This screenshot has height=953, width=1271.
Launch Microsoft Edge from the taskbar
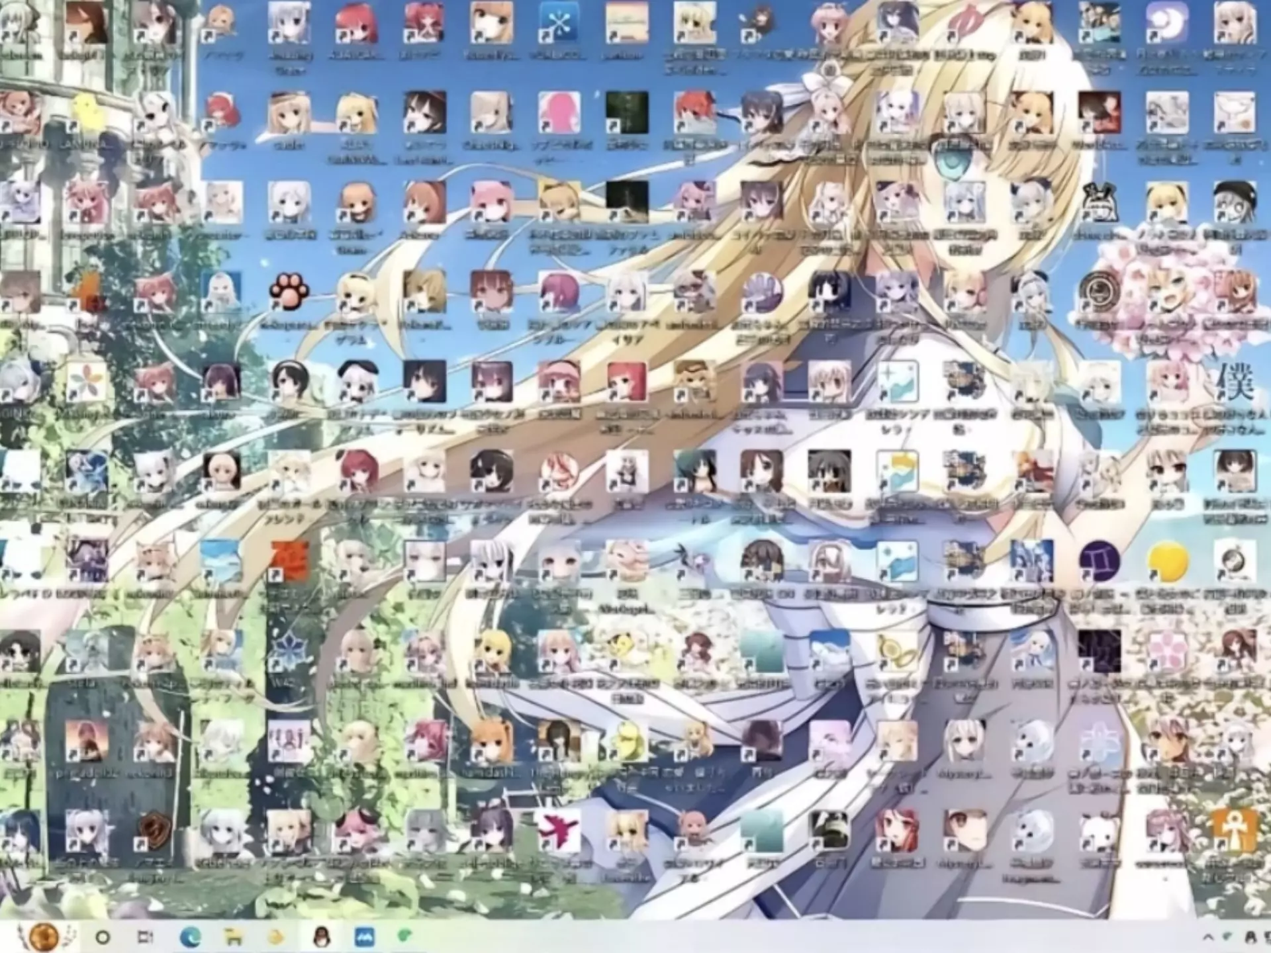[191, 936]
